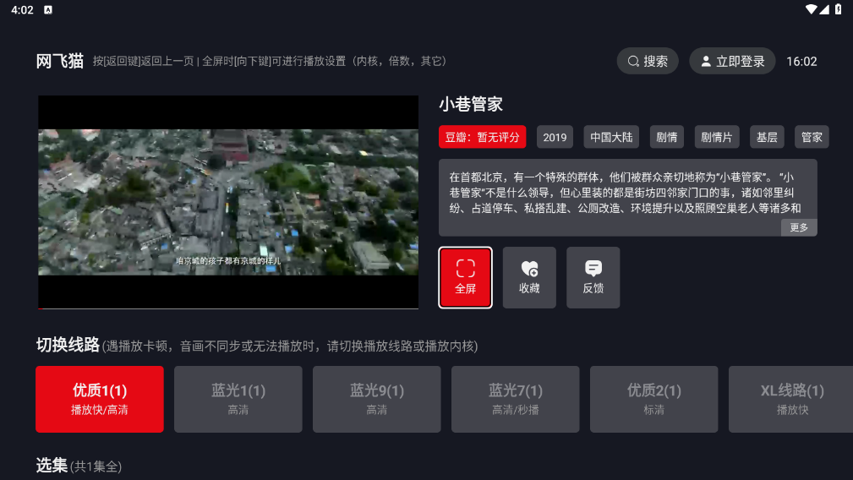This screenshot has height=480, width=853.
Task: Tap notification icon beside status bar time
Action: [48, 10]
